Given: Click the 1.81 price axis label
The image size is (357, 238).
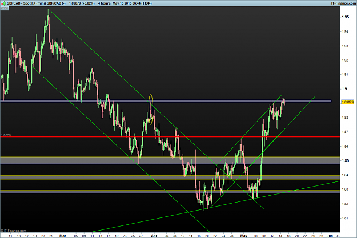Looking at the screenshot, I should [345, 218].
